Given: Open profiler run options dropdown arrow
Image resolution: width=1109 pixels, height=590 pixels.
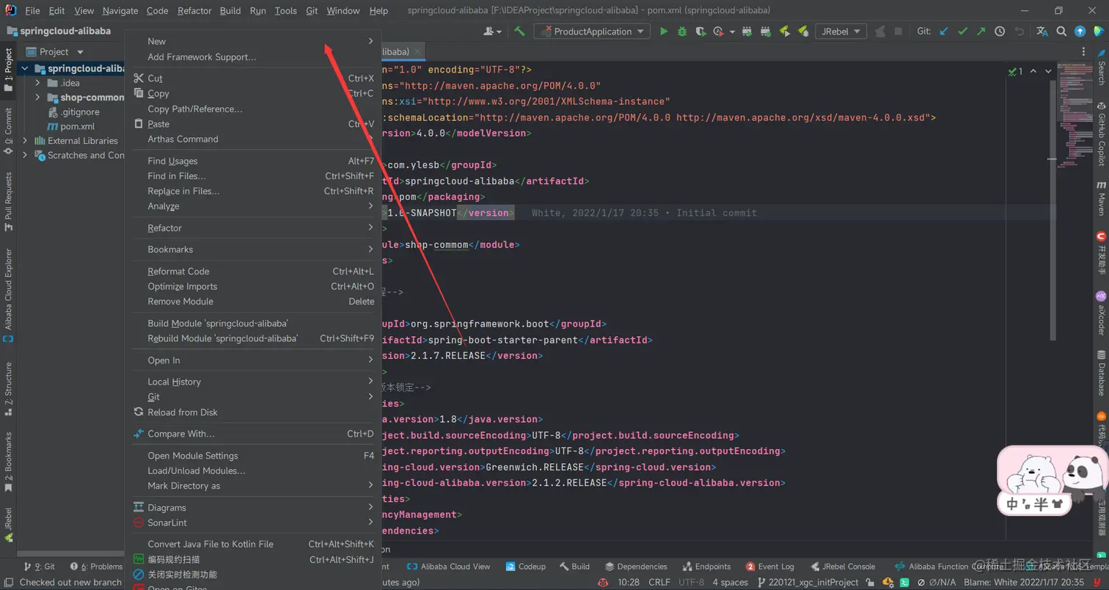Looking at the screenshot, I should pyautogui.click(x=732, y=32).
